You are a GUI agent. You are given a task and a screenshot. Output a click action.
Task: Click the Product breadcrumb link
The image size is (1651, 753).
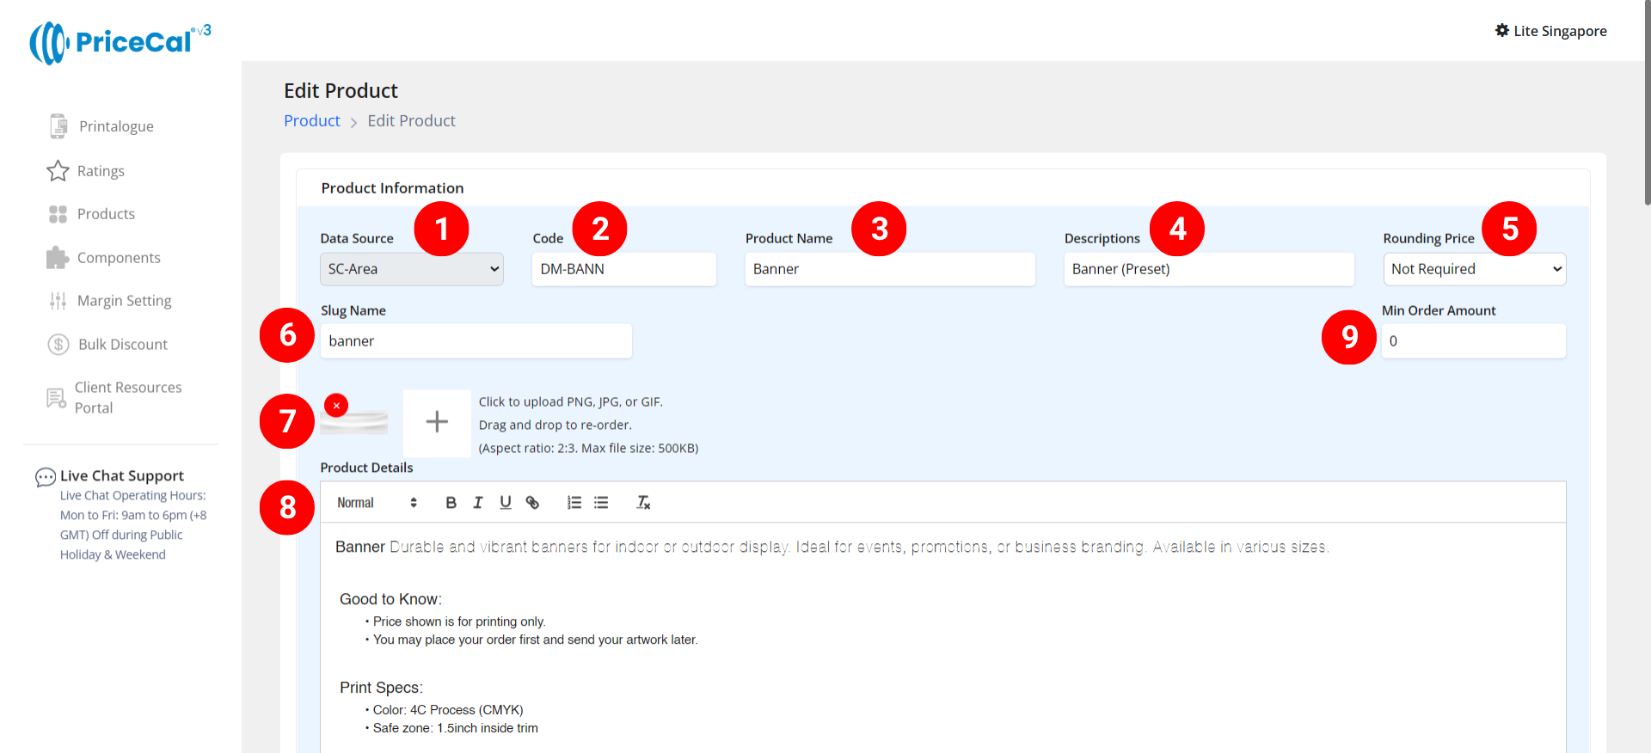click(x=312, y=121)
